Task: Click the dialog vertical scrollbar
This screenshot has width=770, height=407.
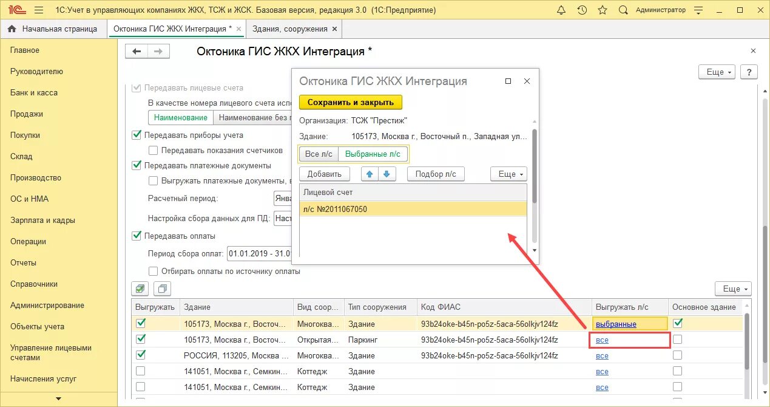Action: pos(534,166)
